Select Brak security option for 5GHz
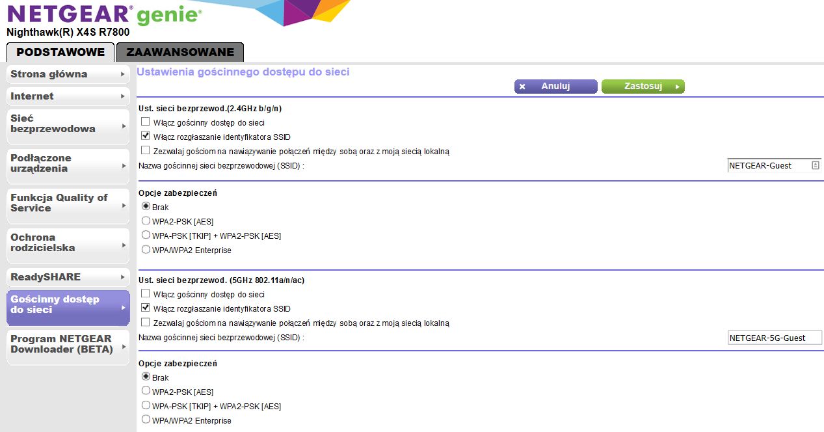Image resolution: width=824 pixels, height=432 pixels. tap(146, 377)
